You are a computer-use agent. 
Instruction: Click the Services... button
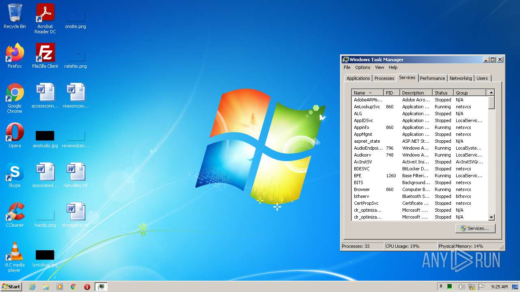pyautogui.click(x=475, y=228)
